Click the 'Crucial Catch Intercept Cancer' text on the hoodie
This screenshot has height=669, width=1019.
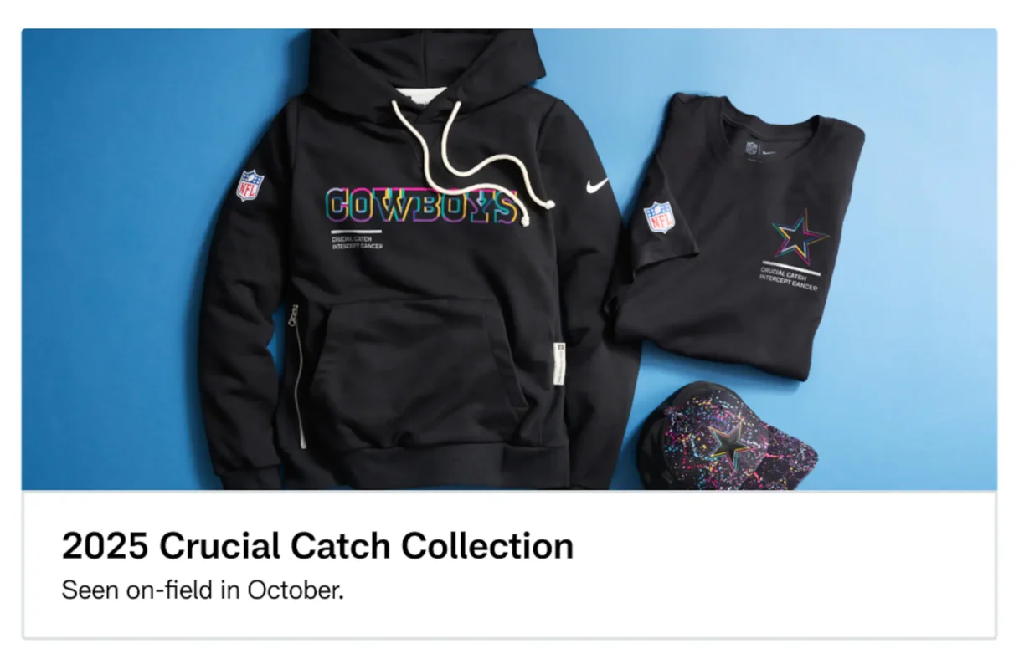(x=357, y=243)
